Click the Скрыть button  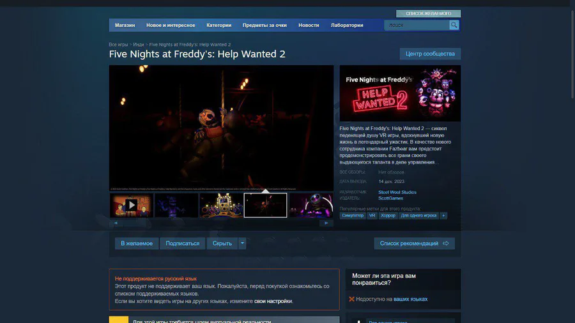click(222, 243)
